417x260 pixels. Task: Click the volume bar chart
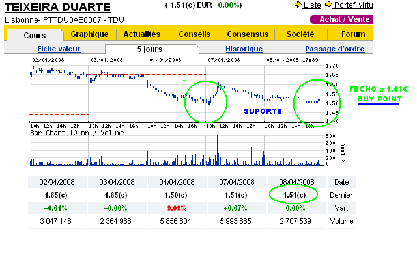tap(177, 150)
